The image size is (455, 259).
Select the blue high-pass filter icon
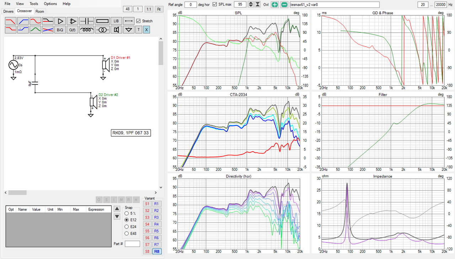click(23, 21)
